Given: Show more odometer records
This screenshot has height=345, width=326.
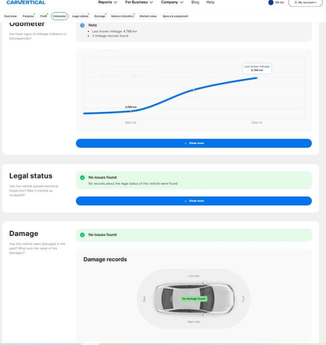Looking at the screenshot, I should tap(193, 143).
